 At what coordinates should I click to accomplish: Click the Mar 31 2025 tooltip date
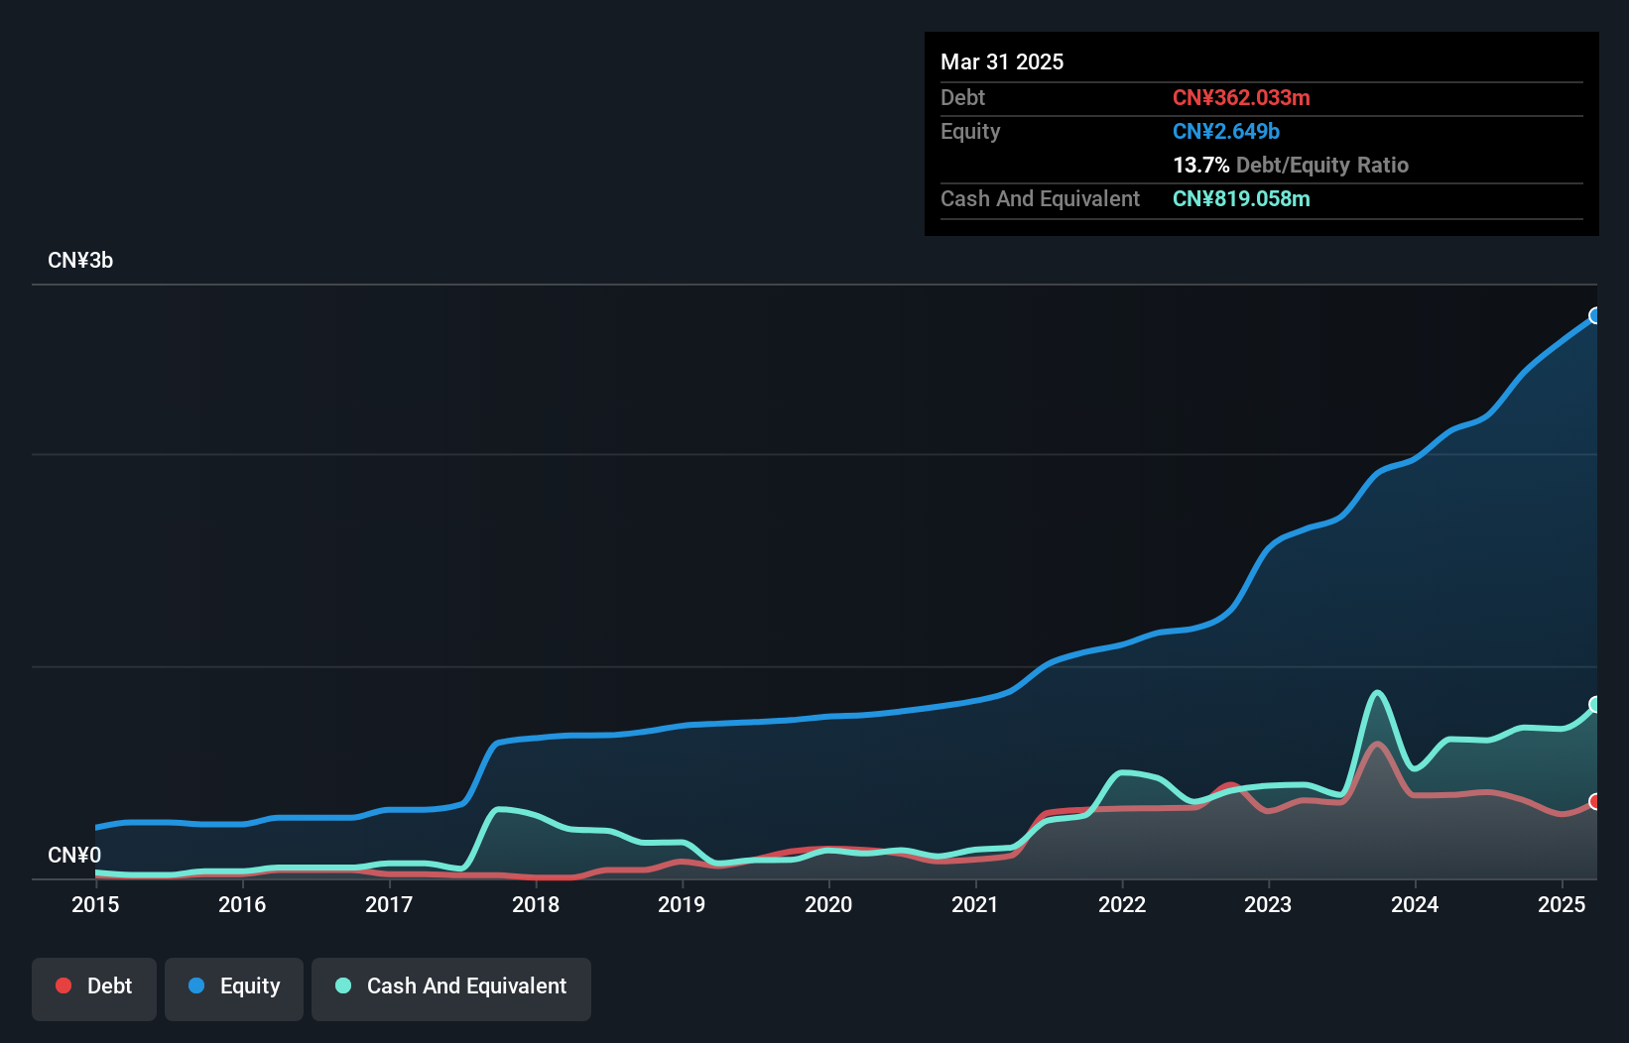[x=1002, y=61]
